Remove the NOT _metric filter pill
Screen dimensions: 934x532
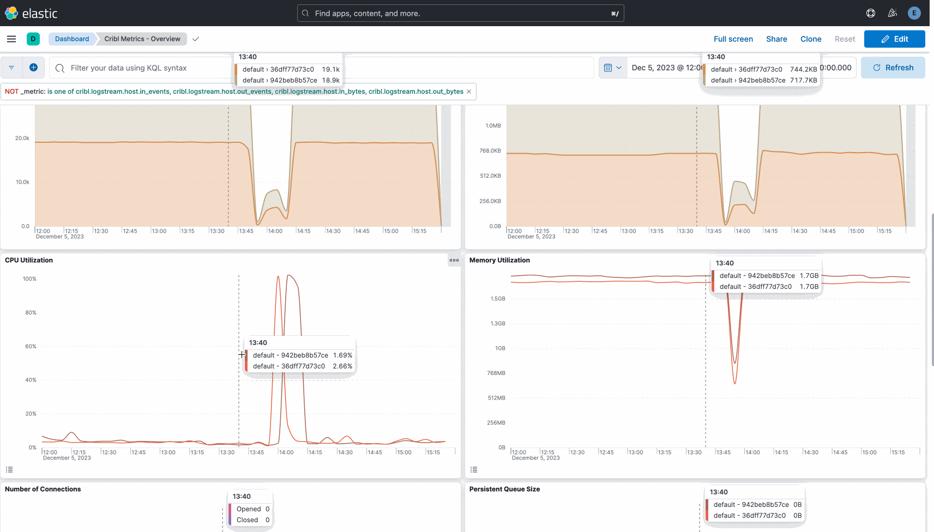point(468,92)
